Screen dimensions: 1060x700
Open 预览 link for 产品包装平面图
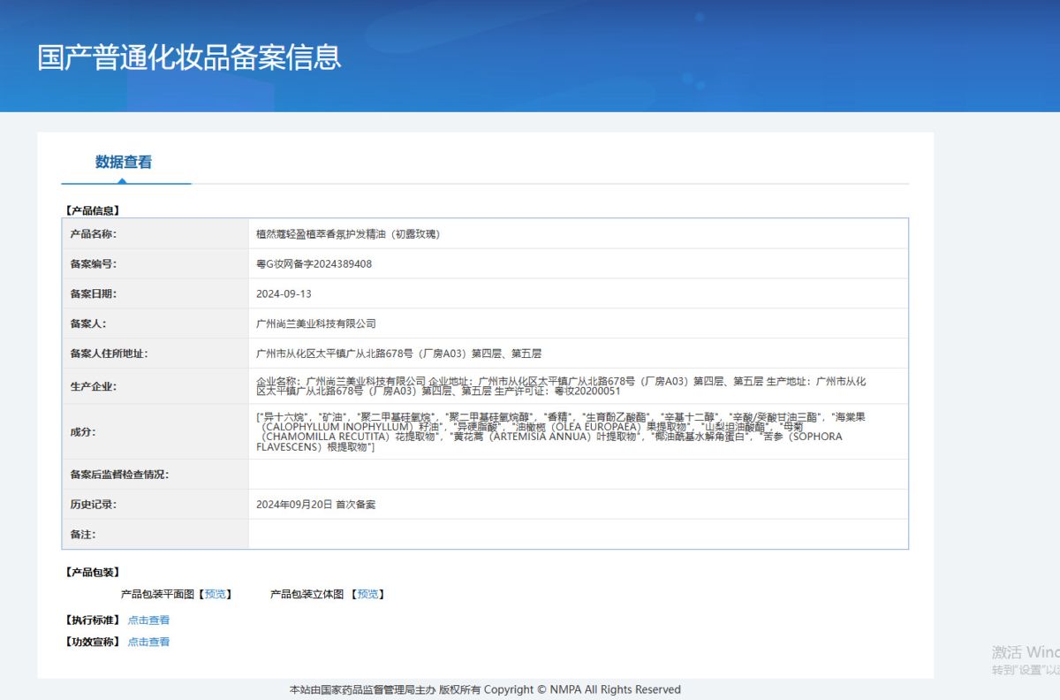tap(216, 595)
